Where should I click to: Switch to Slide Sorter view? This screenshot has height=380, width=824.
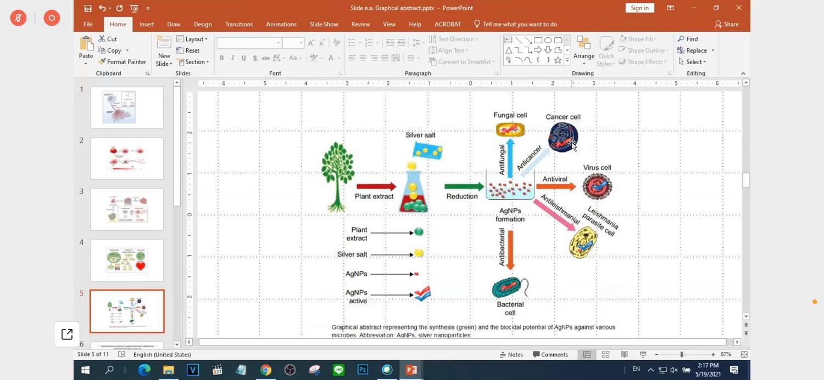click(x=605, y=355)
